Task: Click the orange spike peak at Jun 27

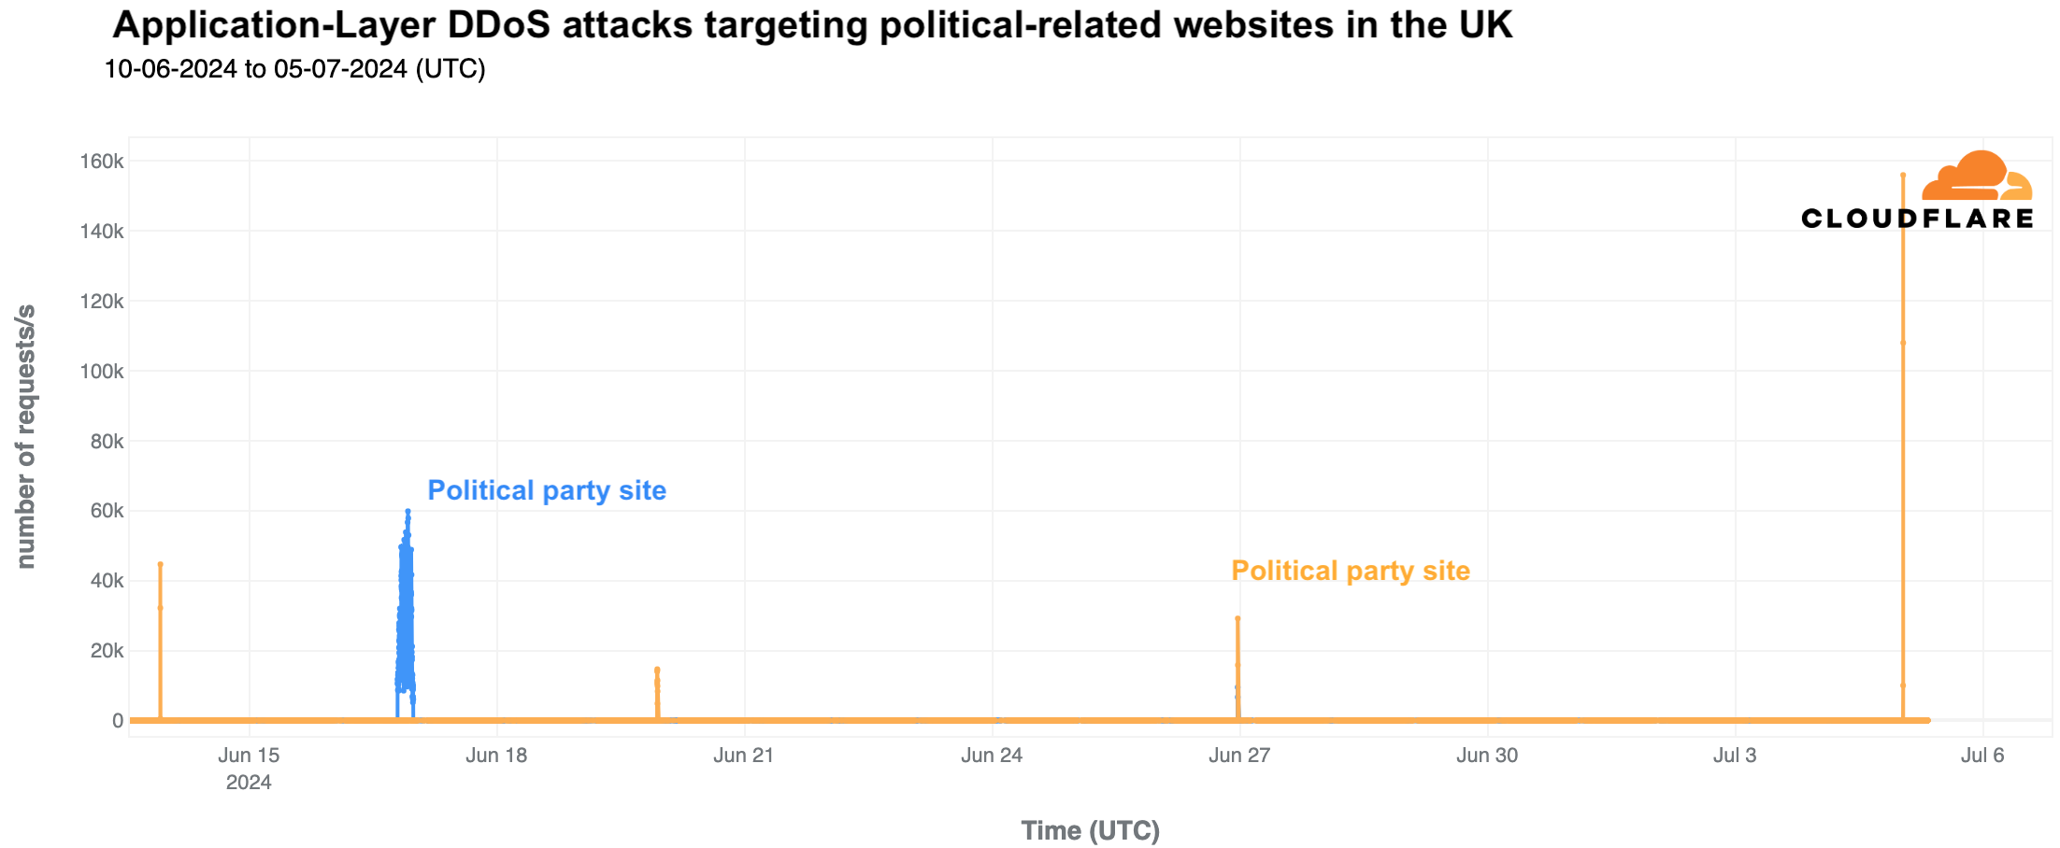Action: point(1237,618)
